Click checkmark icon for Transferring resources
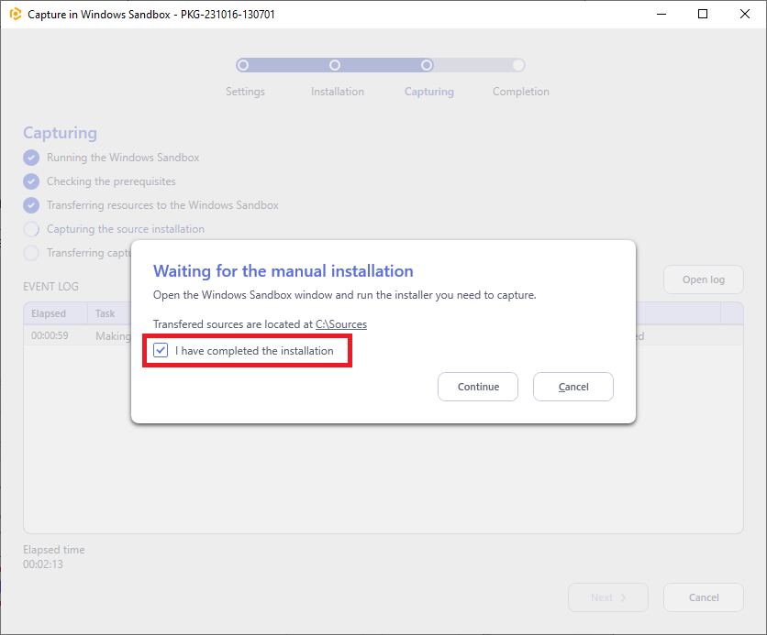Image resolution: width=767 pixels, height=635 pixels. [x=31, y=205]
